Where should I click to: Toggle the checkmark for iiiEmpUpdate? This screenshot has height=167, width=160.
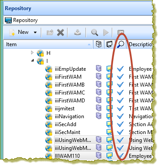click(x=120, y=69)
